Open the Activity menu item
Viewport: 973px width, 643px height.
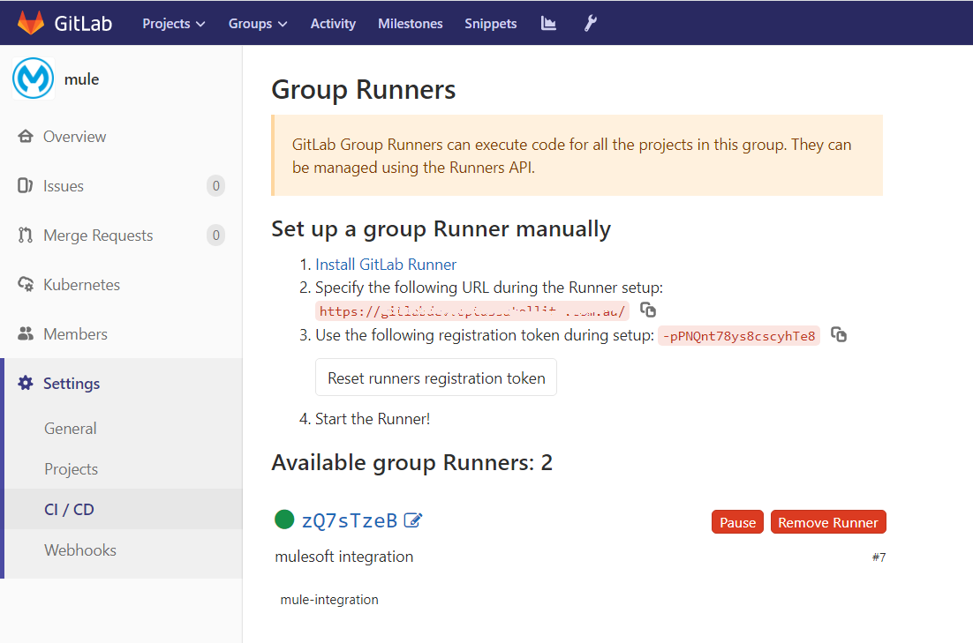[333, 24]
